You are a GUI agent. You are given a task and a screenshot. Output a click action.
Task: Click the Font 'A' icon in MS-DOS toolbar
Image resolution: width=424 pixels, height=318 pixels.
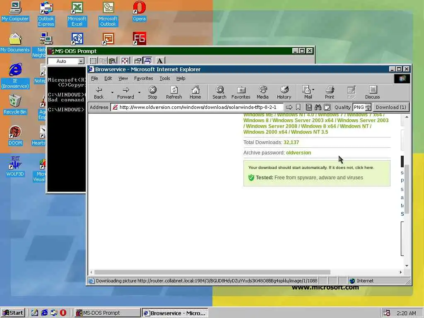click(160, 61)
